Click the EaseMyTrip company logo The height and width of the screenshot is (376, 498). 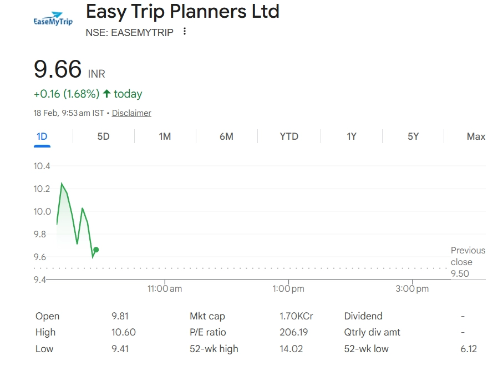click(x=53, y=20)
